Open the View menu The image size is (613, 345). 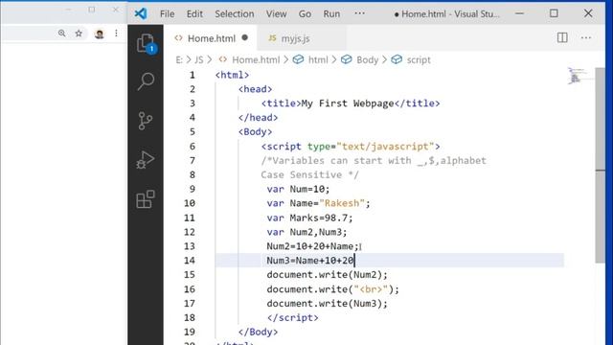pos(276,13)
